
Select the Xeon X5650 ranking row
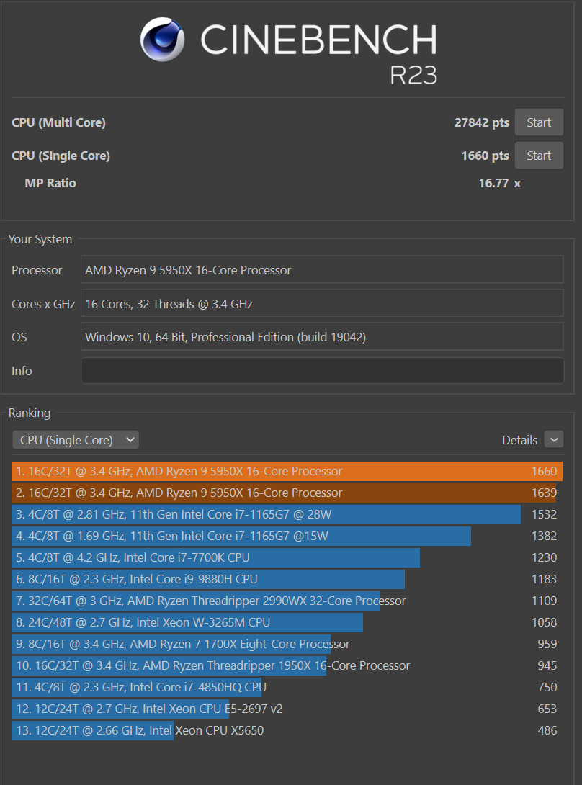pos(287,730)
